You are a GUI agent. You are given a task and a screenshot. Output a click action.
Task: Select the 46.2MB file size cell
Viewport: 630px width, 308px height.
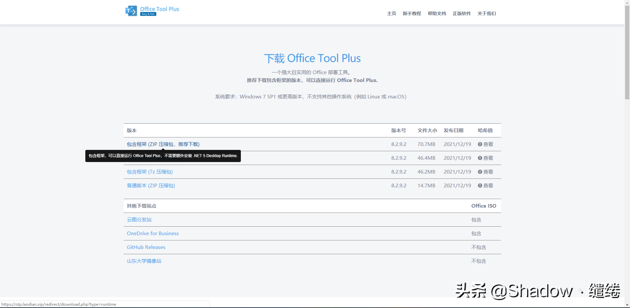point(426,172)
